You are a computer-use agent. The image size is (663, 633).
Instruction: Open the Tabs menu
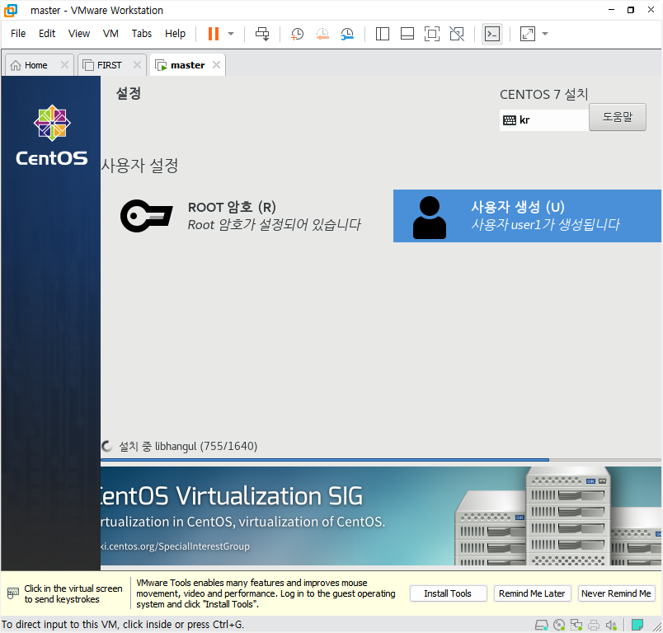(142, 34)
